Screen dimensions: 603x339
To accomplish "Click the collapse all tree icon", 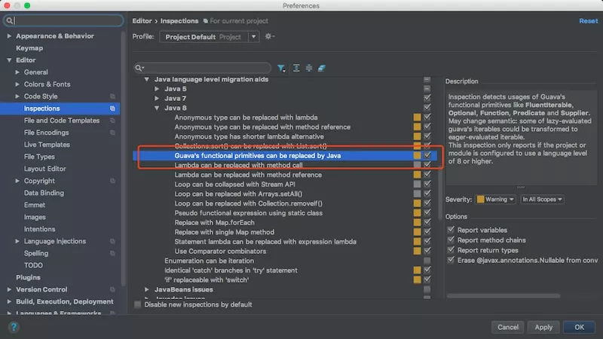I will [x=309, y=68].
